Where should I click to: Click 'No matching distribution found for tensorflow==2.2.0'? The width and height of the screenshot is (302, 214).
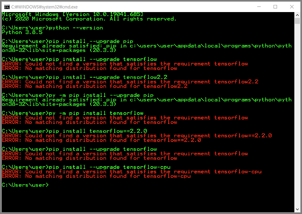[x=101, y=140]
